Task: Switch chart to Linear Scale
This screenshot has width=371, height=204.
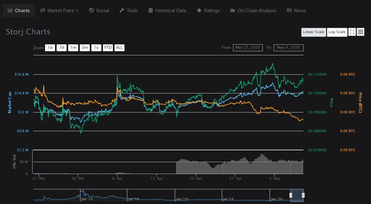Action: point(313,32)
